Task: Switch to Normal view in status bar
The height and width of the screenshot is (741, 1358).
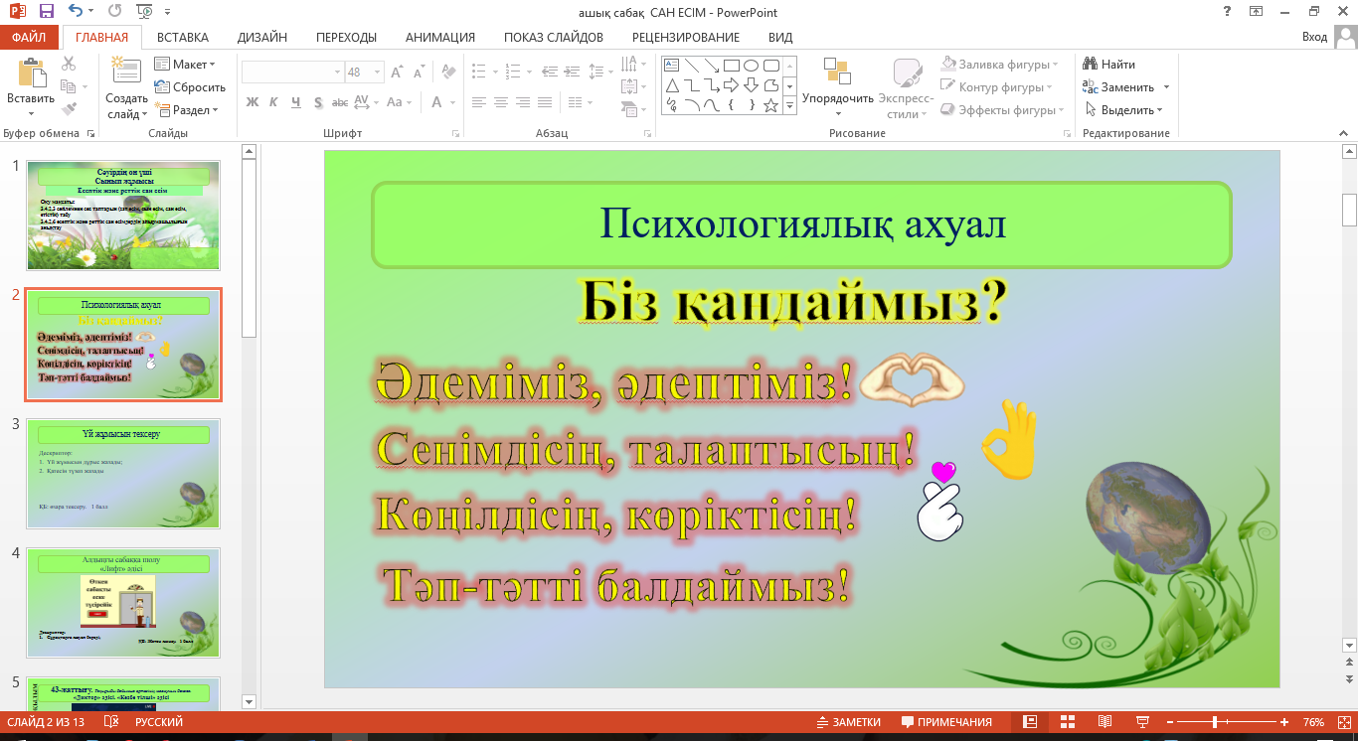Action: 1030,722
